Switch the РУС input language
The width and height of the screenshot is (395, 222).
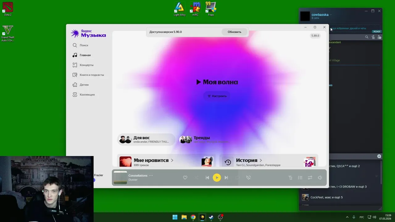pyautogui.click(x=362, y=217)
